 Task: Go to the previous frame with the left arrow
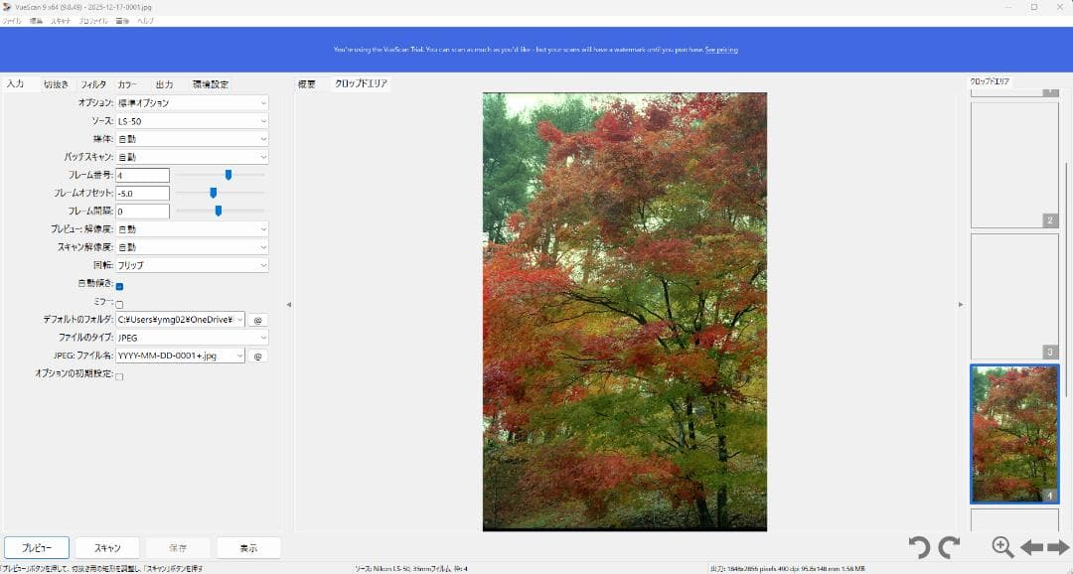pos(1031,547)
